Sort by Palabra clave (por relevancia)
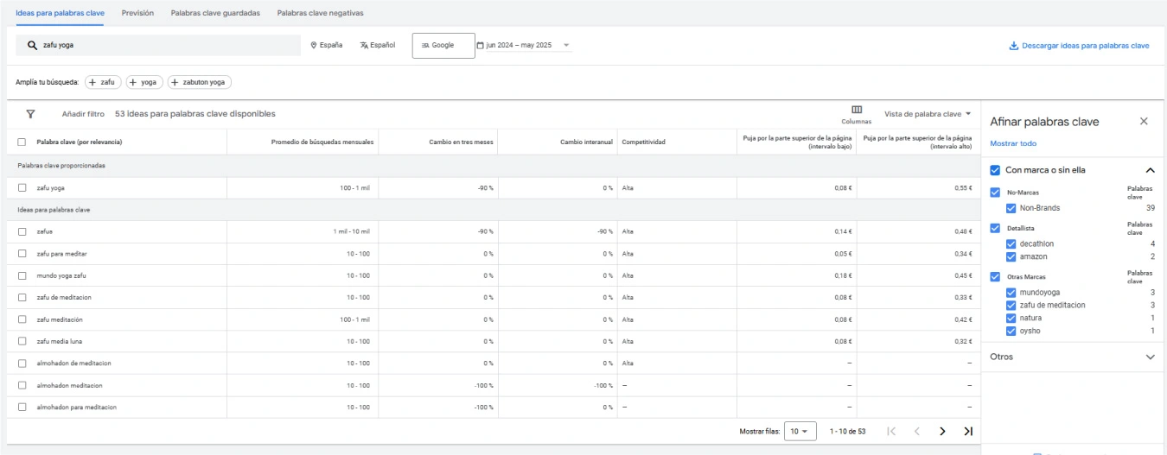This screenshot has width=1167, height=455. pyautogui.click(x=79, y=142)
